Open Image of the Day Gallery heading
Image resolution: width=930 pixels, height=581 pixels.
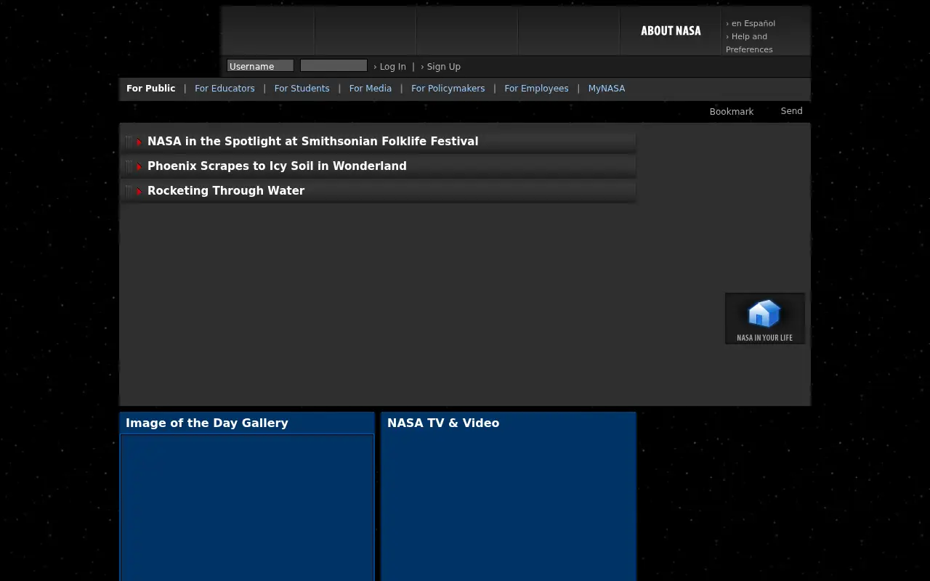point(206,423)
